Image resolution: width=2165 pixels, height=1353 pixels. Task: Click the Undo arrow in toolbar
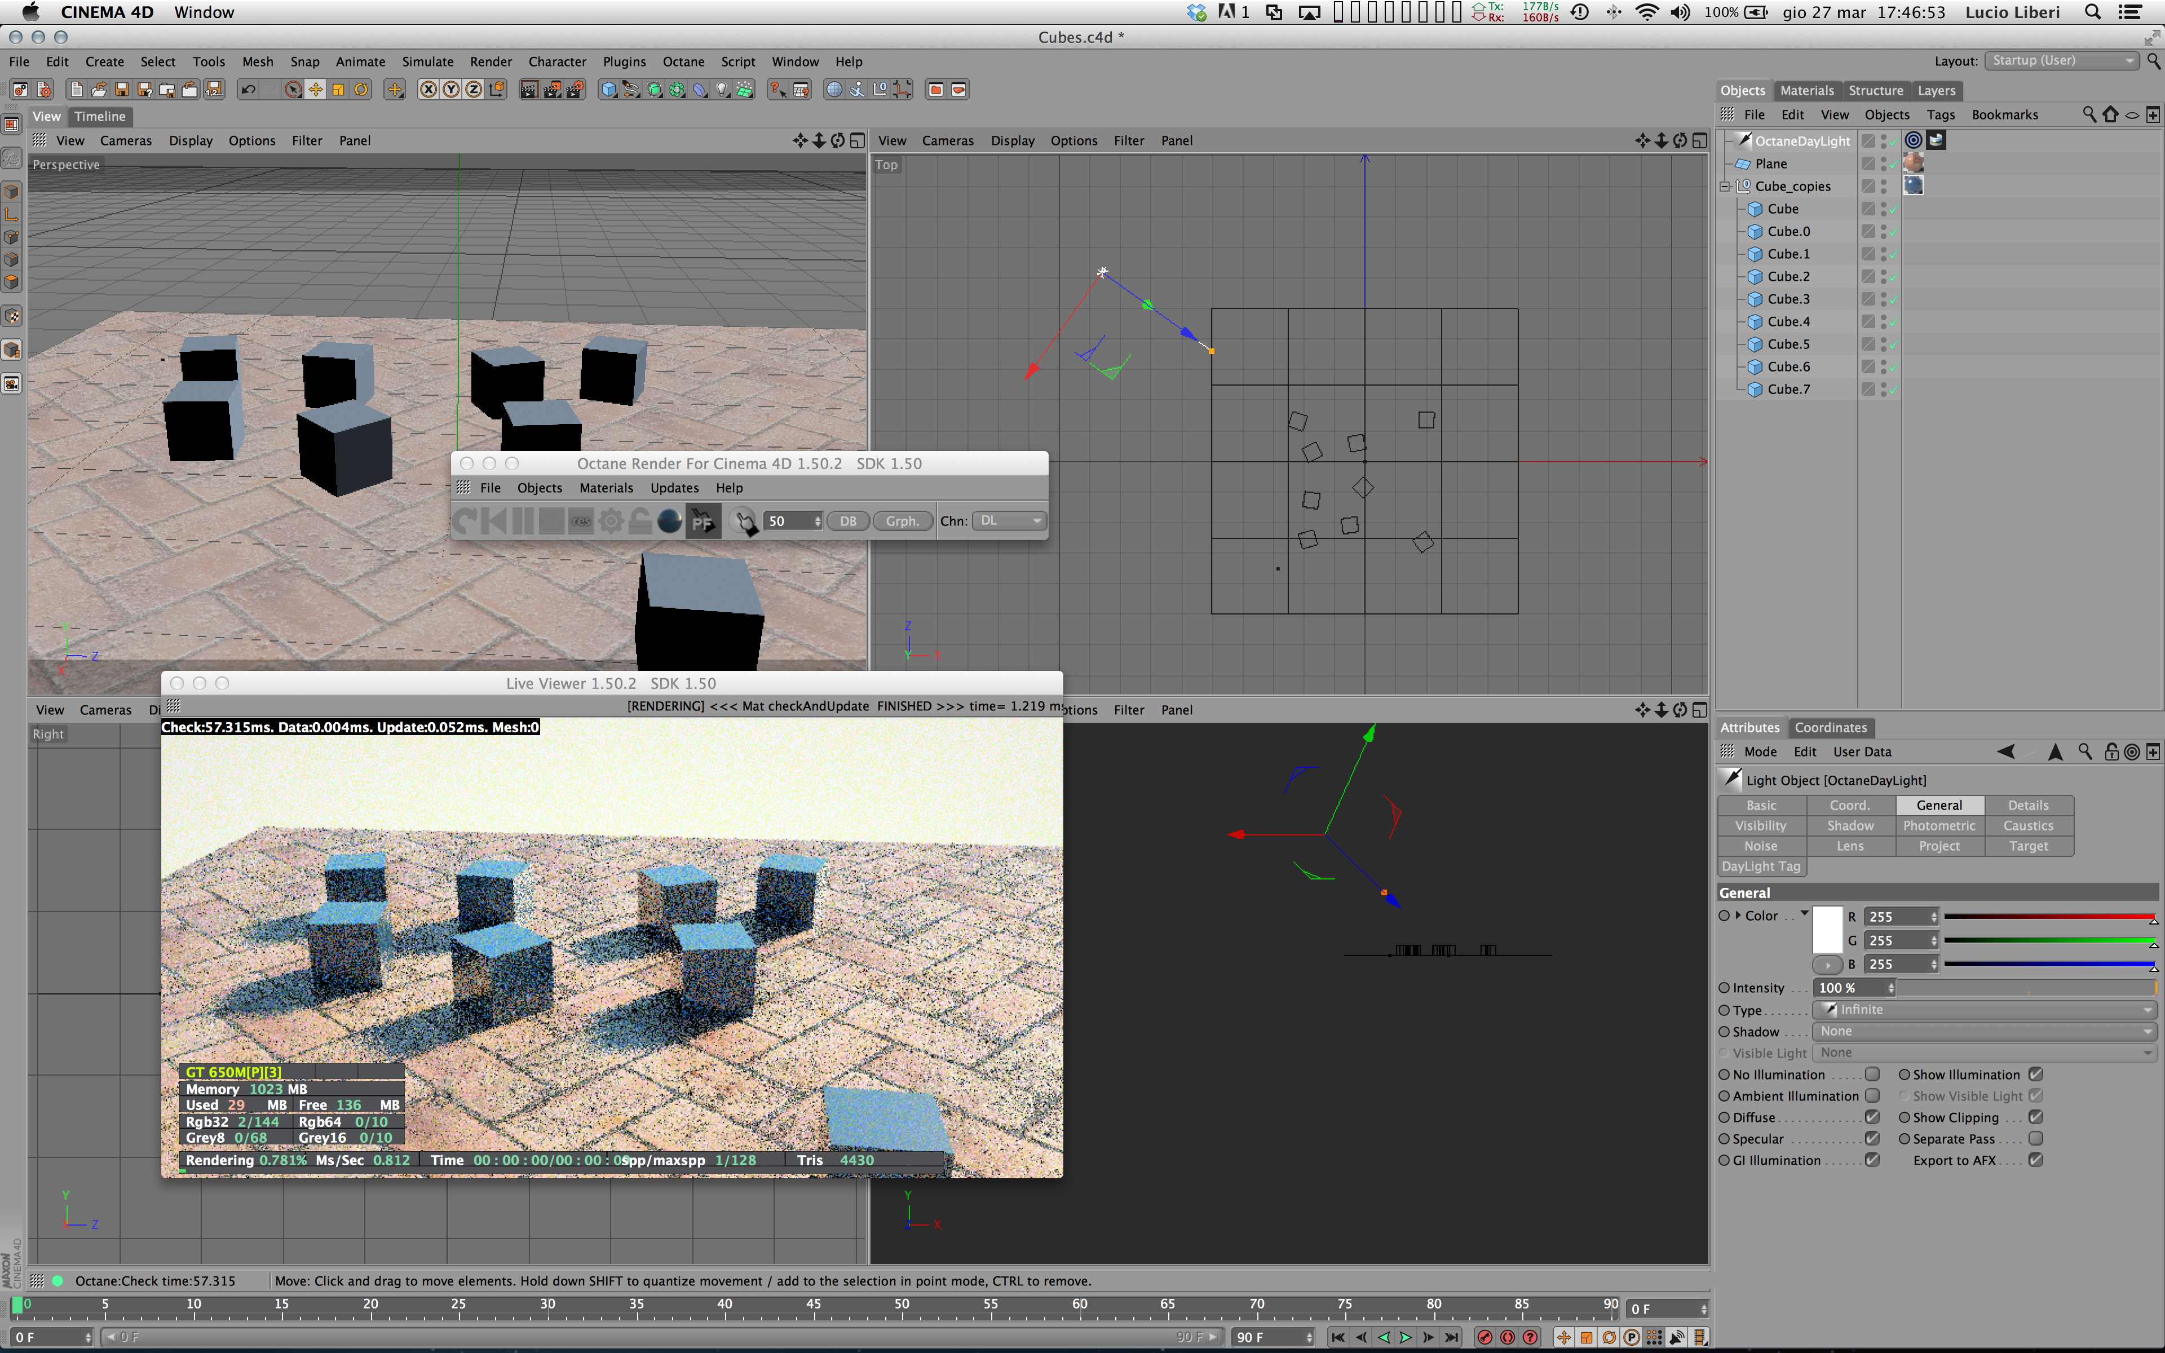pos(249,90)
